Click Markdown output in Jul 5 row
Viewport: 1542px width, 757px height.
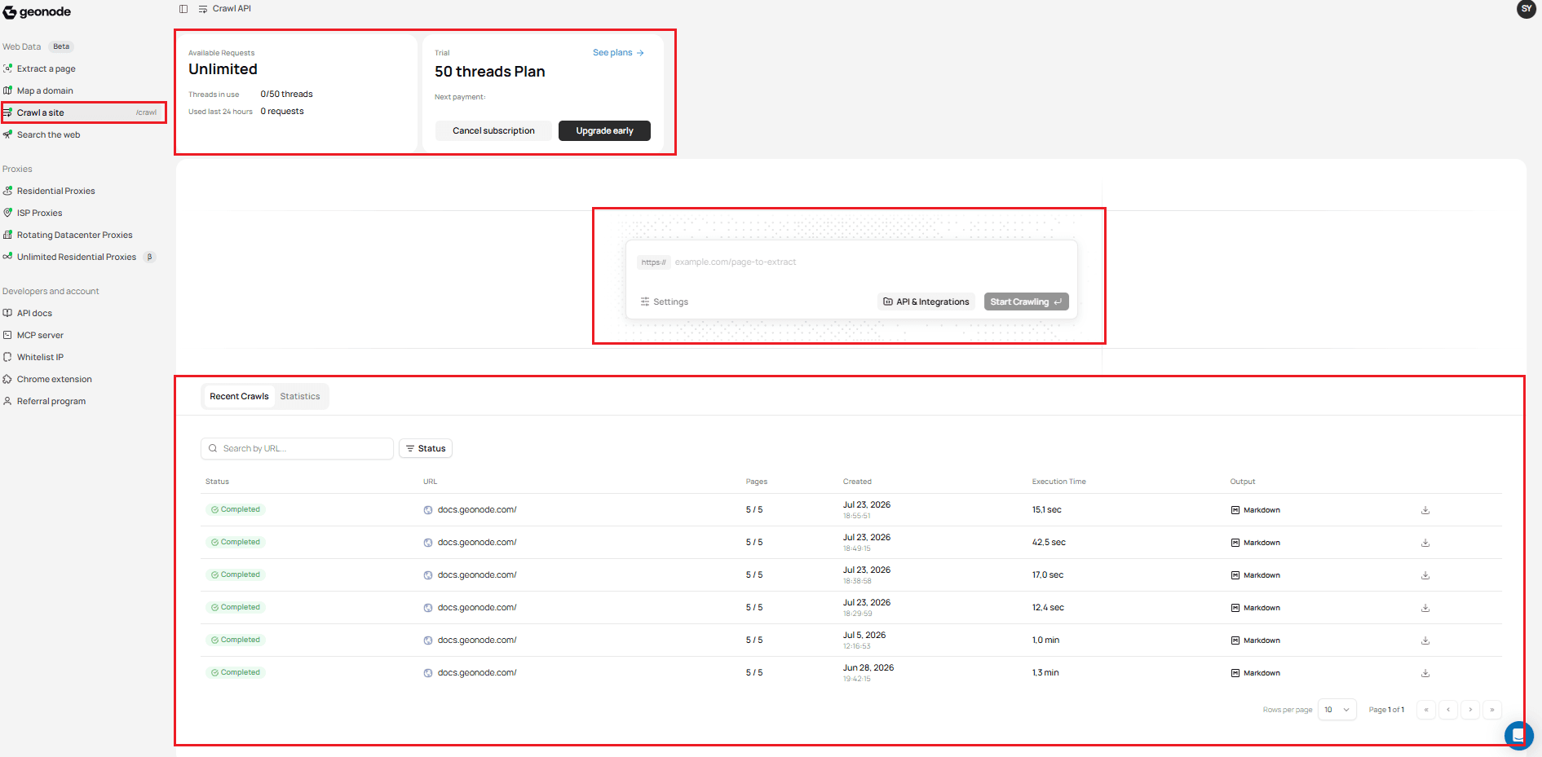pyautogui.click(x=1256, y=640)
